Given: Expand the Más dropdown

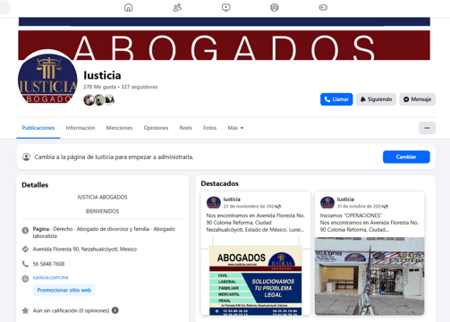Looking at the screenshot, I should 235,128.
